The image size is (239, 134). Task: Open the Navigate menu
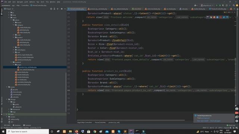20,2
